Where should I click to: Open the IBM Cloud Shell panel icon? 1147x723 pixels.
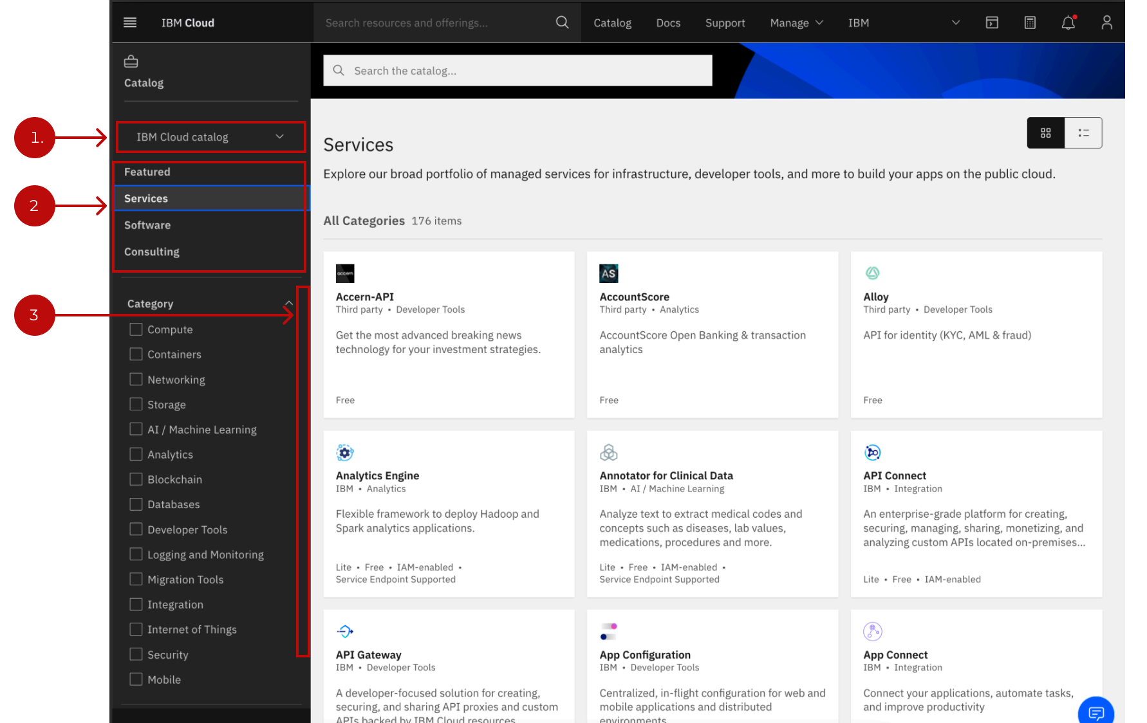click(x=992, y=23)
